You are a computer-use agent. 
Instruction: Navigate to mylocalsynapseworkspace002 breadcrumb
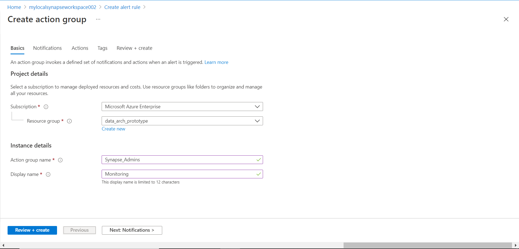pyautogui.click(x=62, y=7)
